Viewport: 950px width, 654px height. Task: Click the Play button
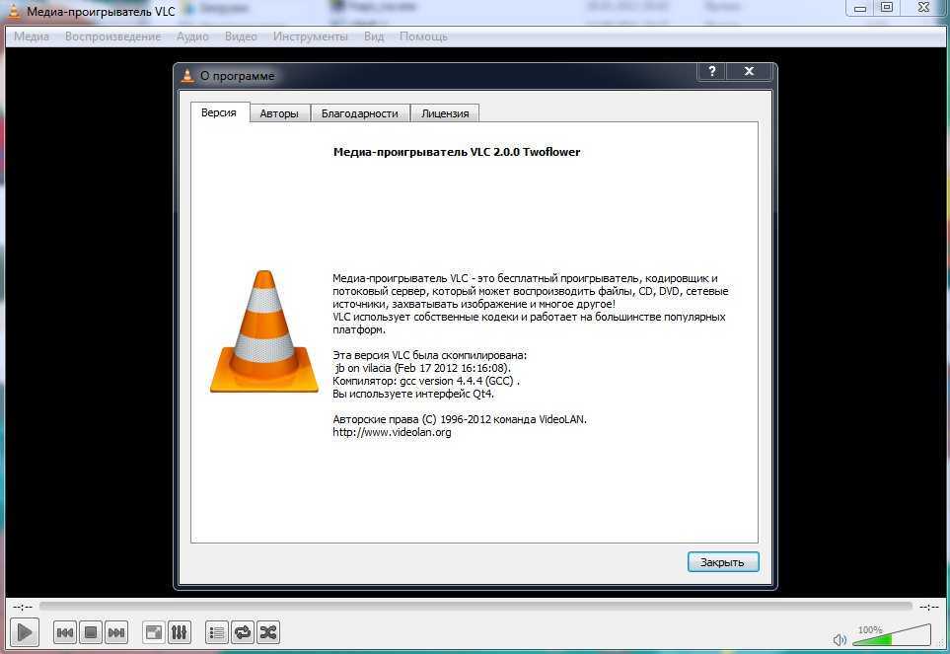[x=25, y=632]
